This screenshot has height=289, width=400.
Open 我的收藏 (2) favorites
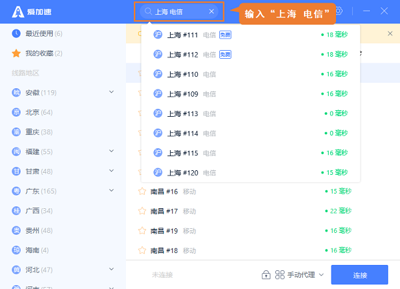pos(37,53)
